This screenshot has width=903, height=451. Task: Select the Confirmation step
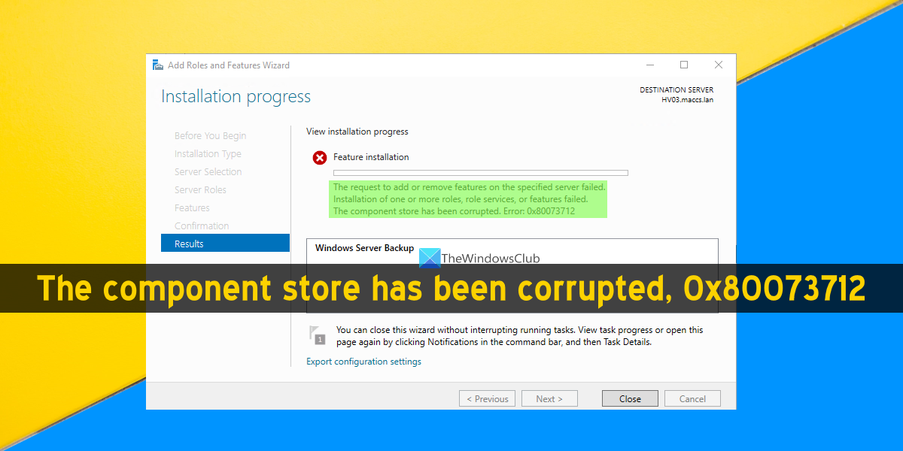click(202, 226)
